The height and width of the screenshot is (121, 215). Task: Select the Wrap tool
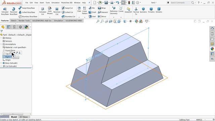coord(102,8)
